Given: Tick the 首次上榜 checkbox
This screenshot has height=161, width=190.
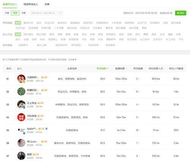Looking at the screenshot, I should pos(35,45).
